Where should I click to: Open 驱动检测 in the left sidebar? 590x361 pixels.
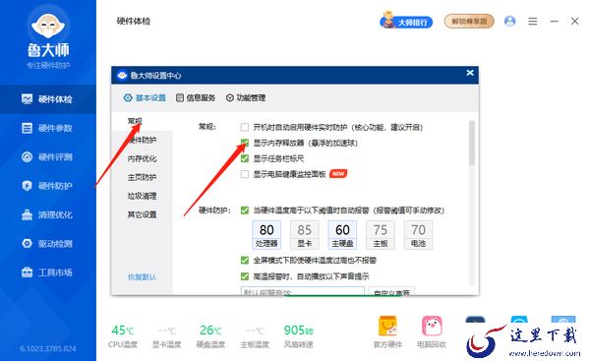click(48, 244)
